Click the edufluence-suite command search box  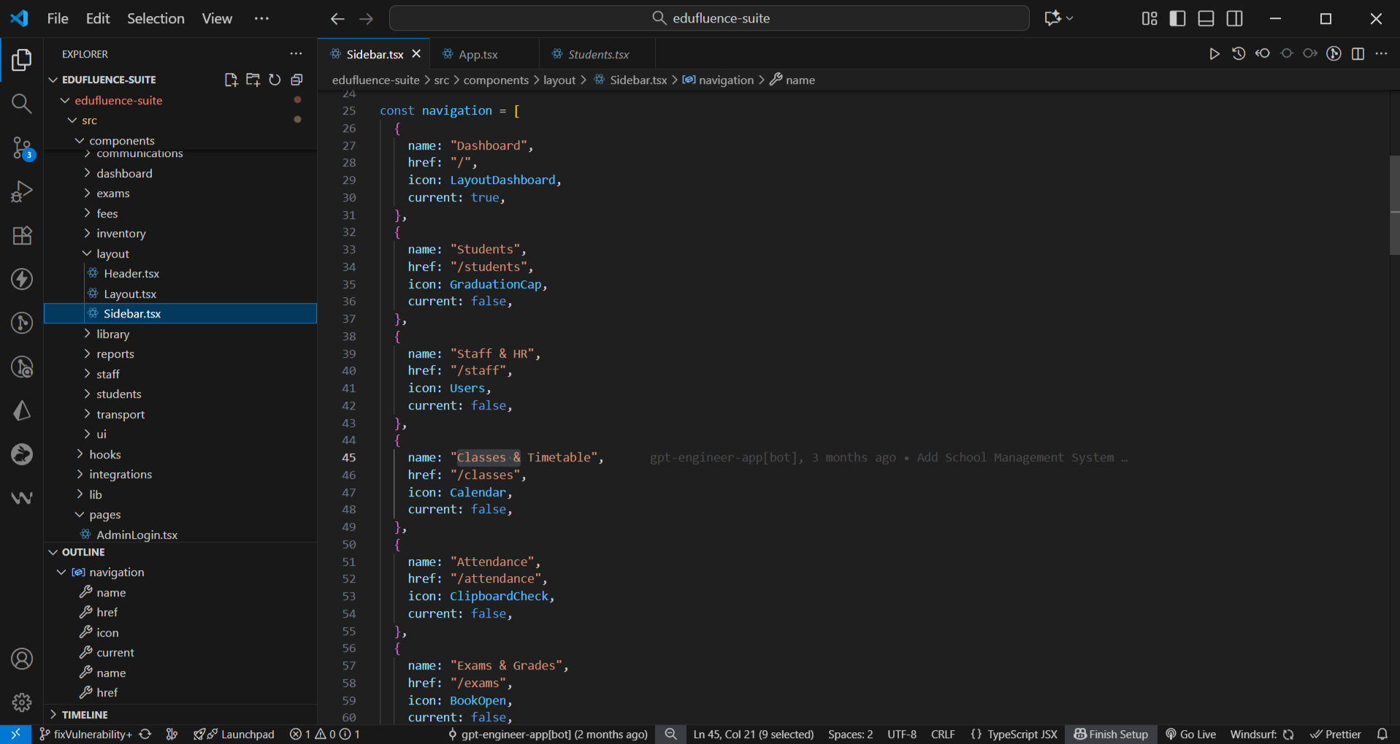(709, 18)
